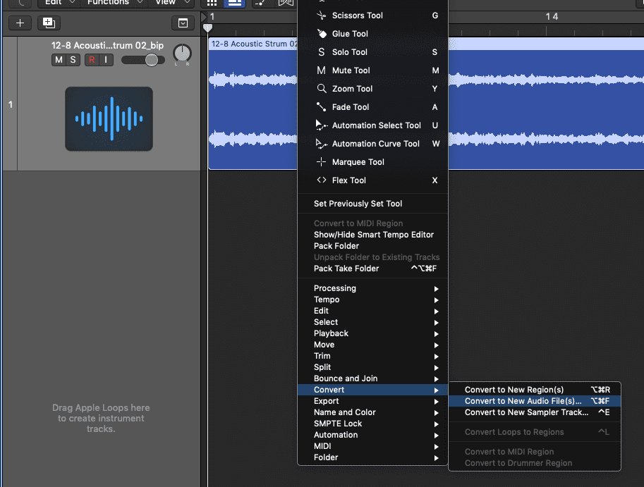The width and height of the screenshot is (644, 487).
Task: Select the Scissors Tool icon
Action: 321,16
